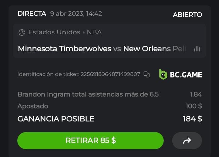Copy the ticket identification number

pyautogui.click(x=147, y=74)
